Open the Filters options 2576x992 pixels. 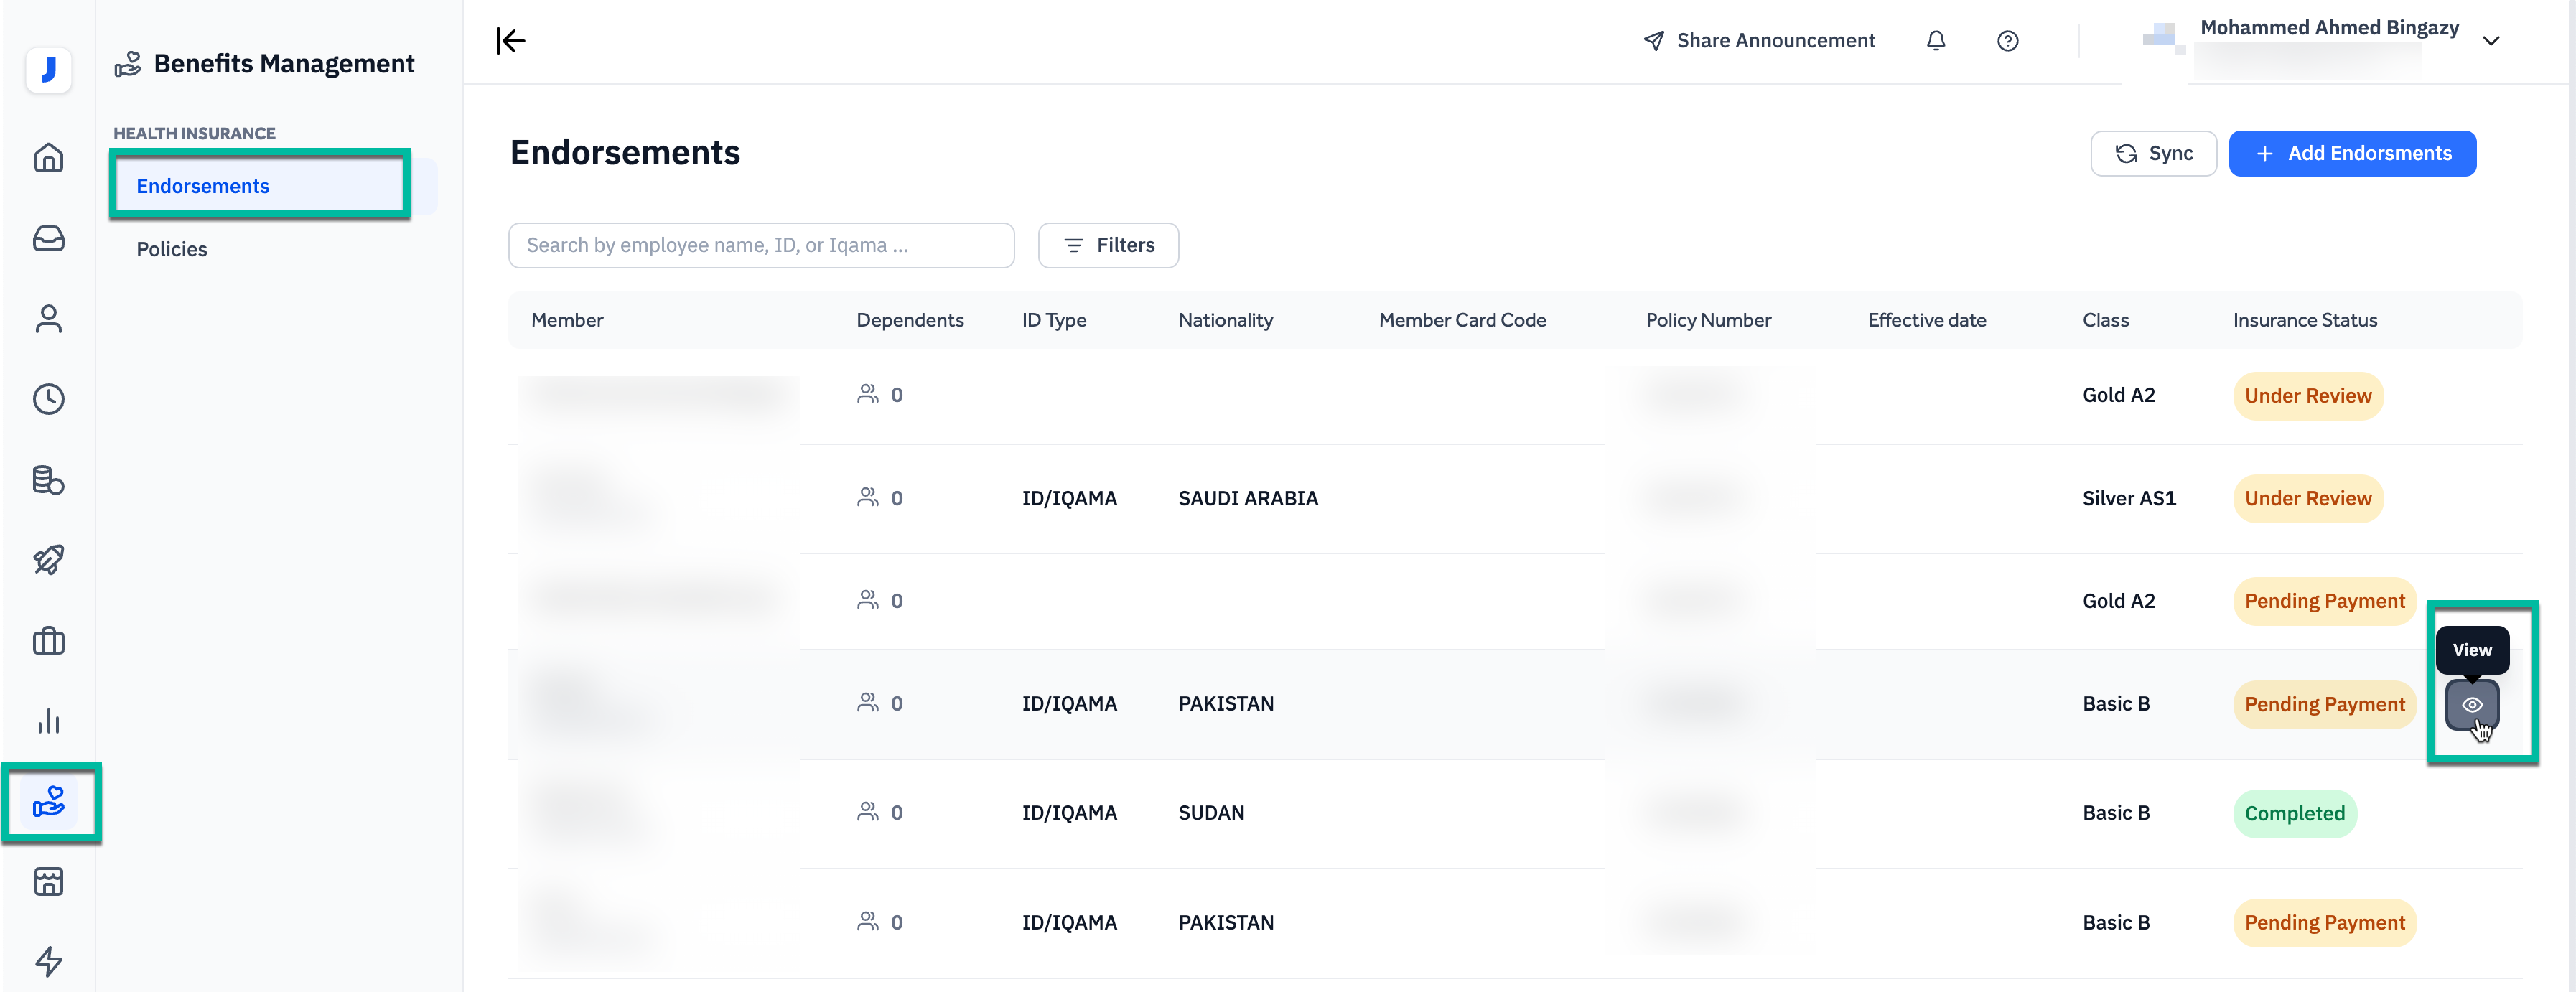point(1108,245)
